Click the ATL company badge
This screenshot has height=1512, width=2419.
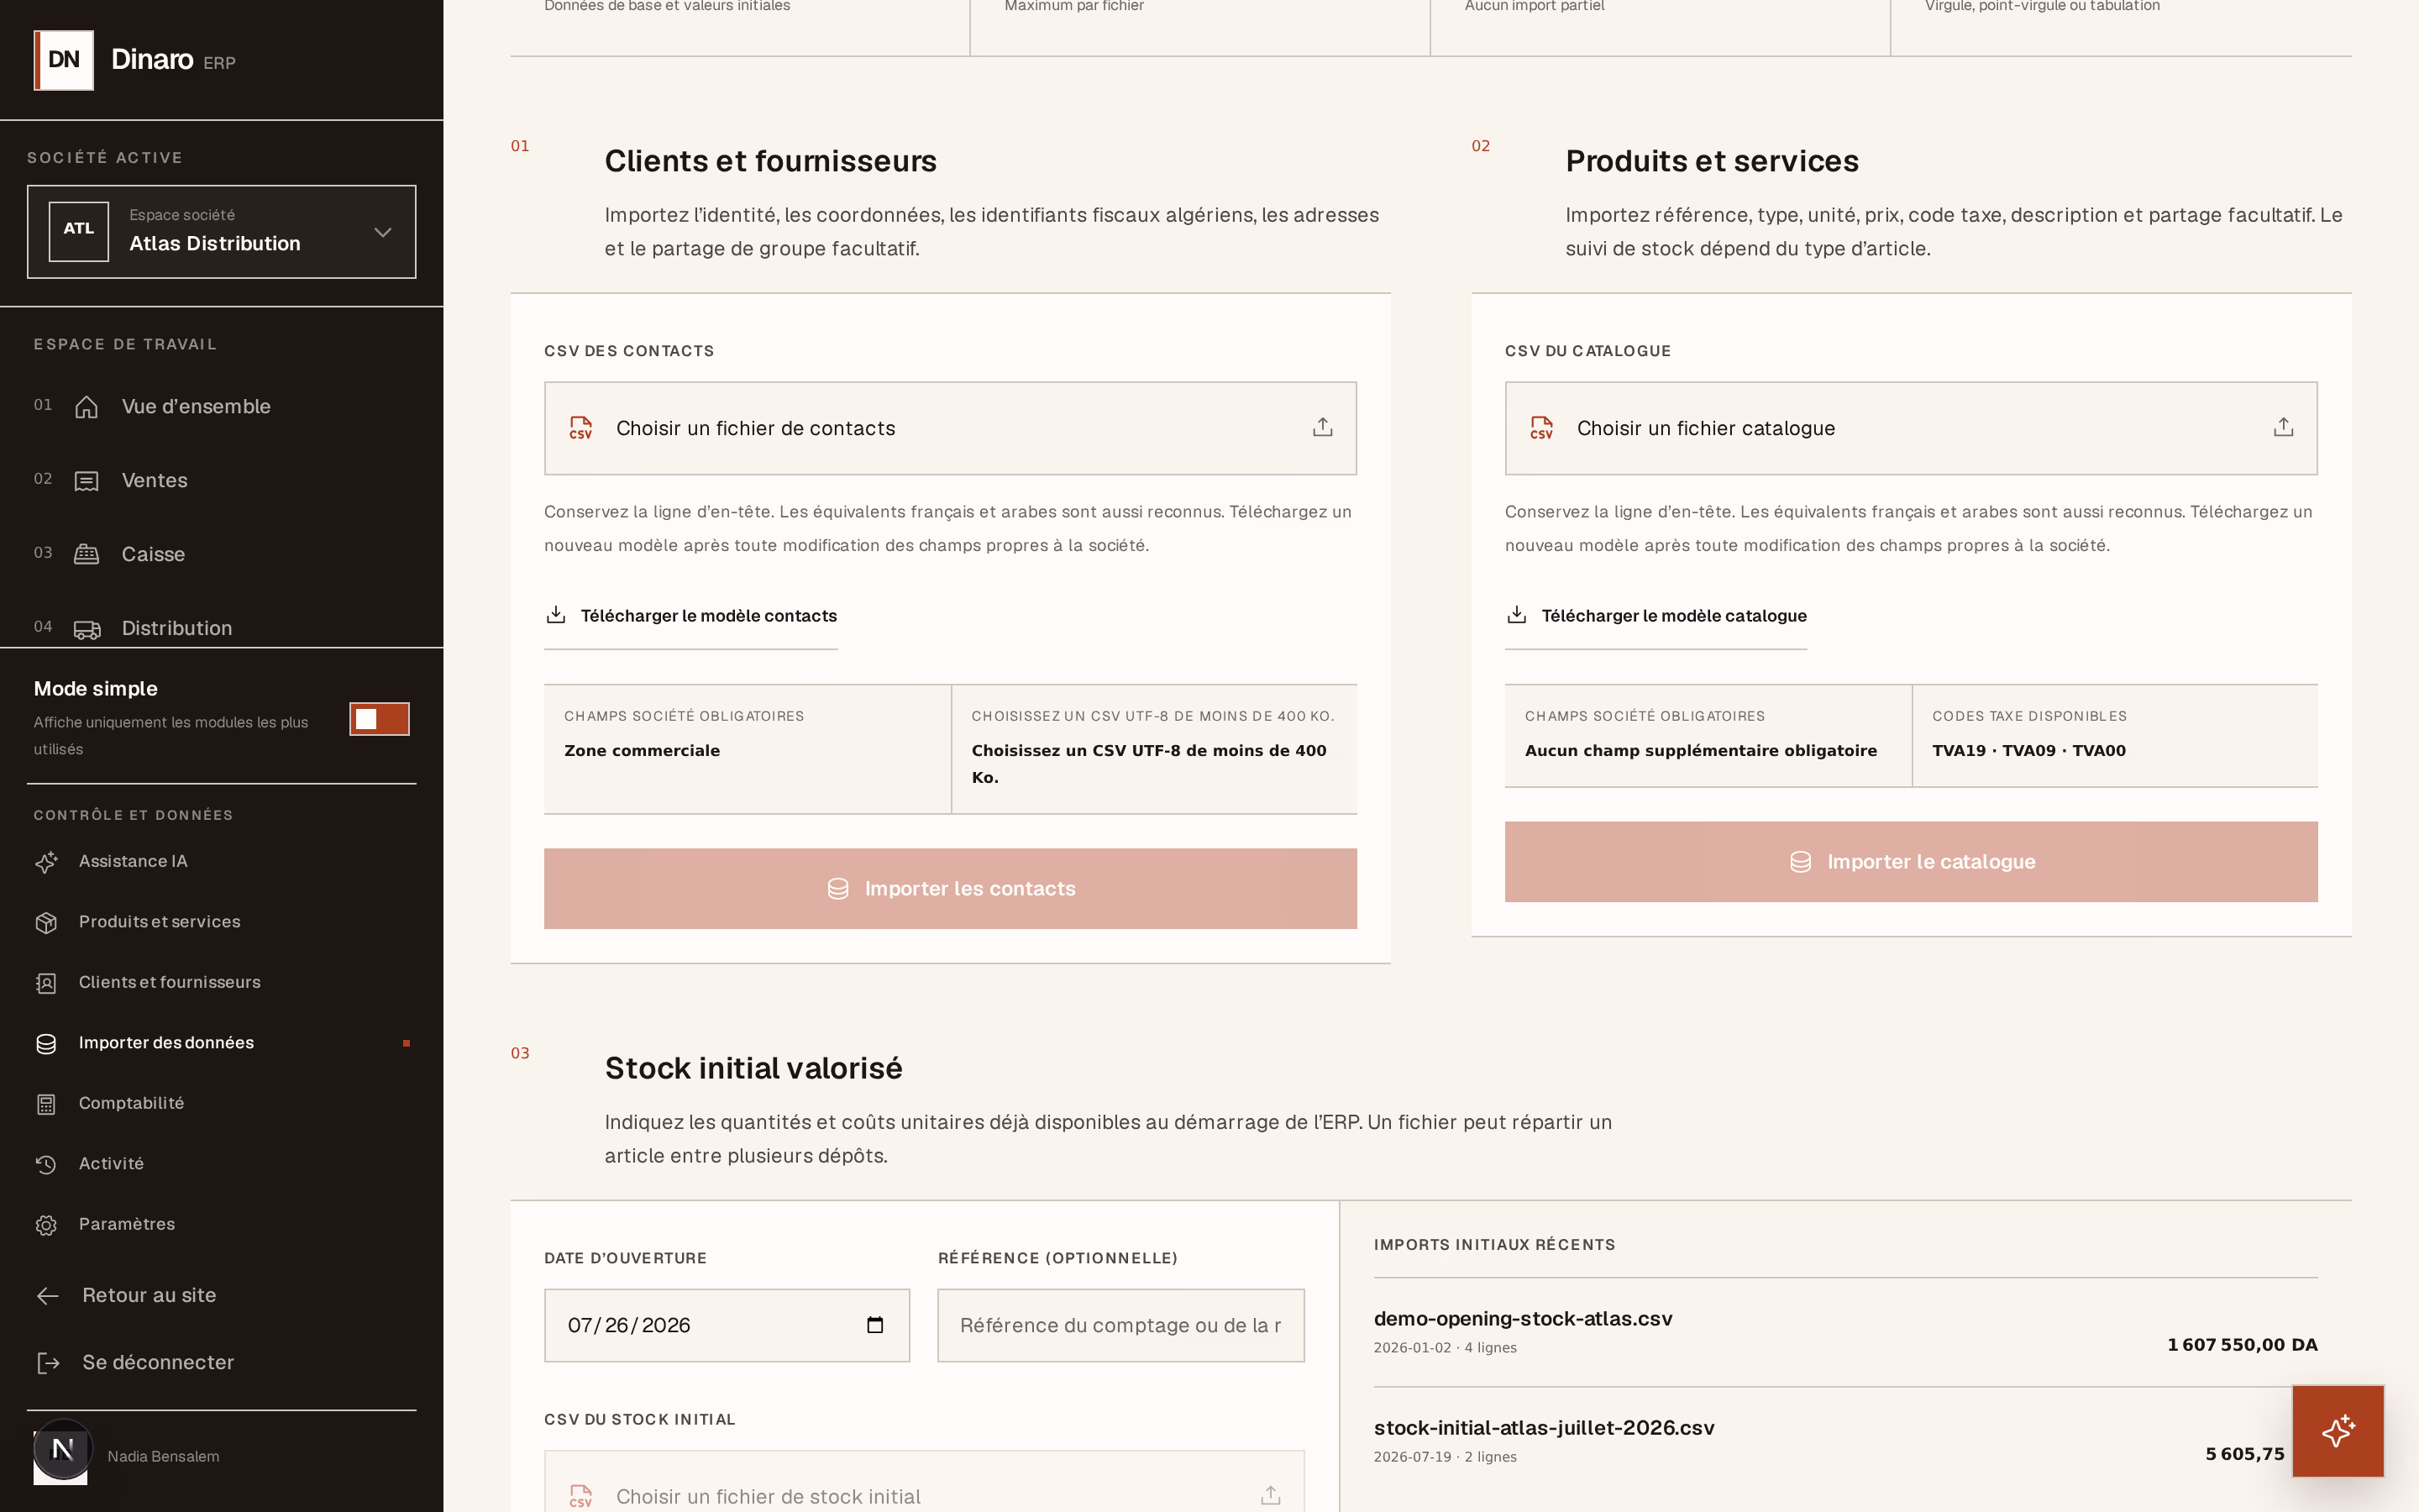[x=79, y=231]
